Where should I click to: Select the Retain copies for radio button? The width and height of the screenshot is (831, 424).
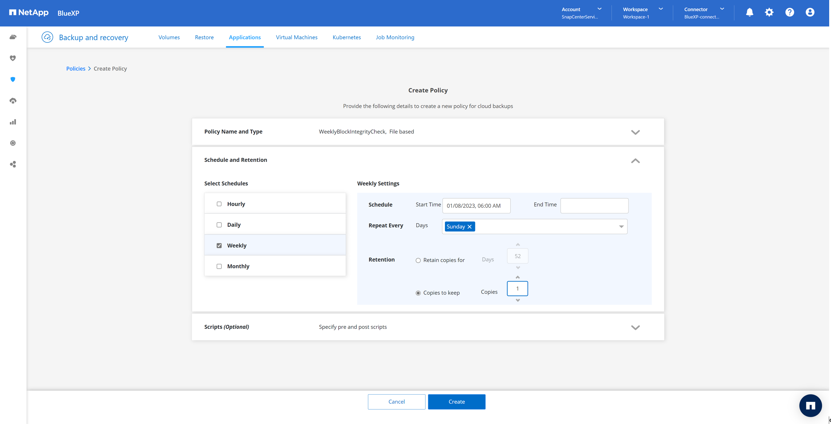point(418,260)
